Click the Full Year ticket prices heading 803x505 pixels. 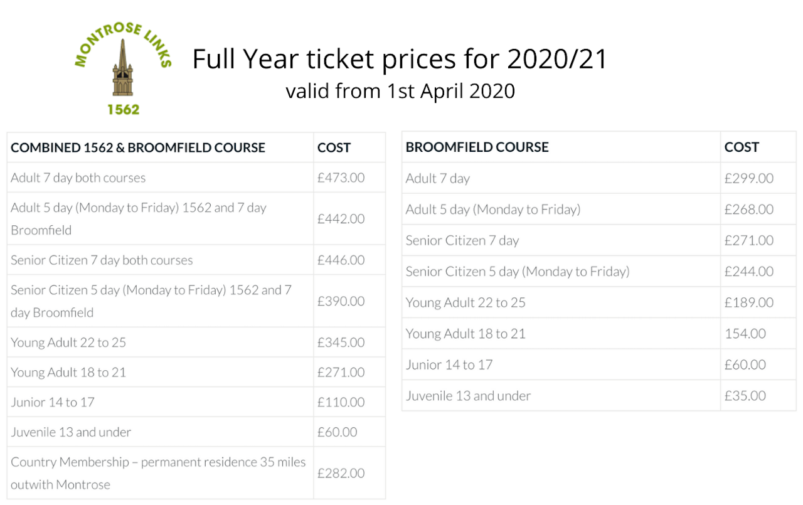click(400, 59)
